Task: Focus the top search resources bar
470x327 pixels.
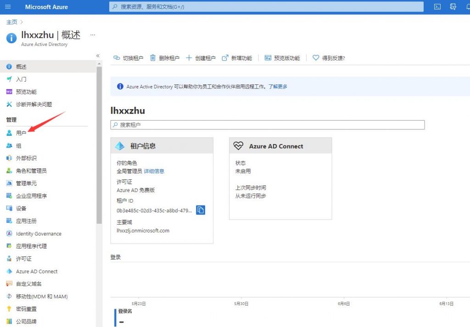Action: tap(266, 6)
